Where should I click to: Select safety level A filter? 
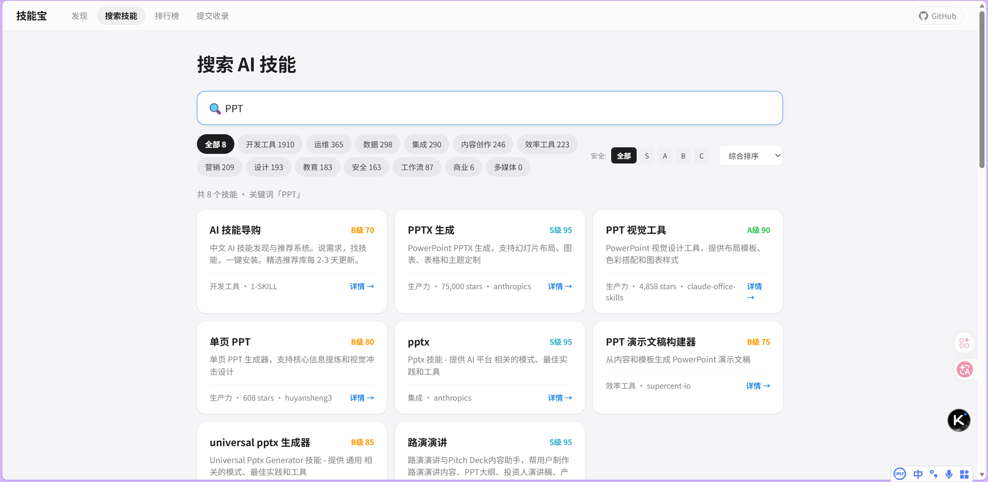pyautogui.click(x=665, y=156)
